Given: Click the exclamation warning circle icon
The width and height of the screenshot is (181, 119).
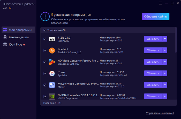Looking at the screenshot, I should [45, 16].
